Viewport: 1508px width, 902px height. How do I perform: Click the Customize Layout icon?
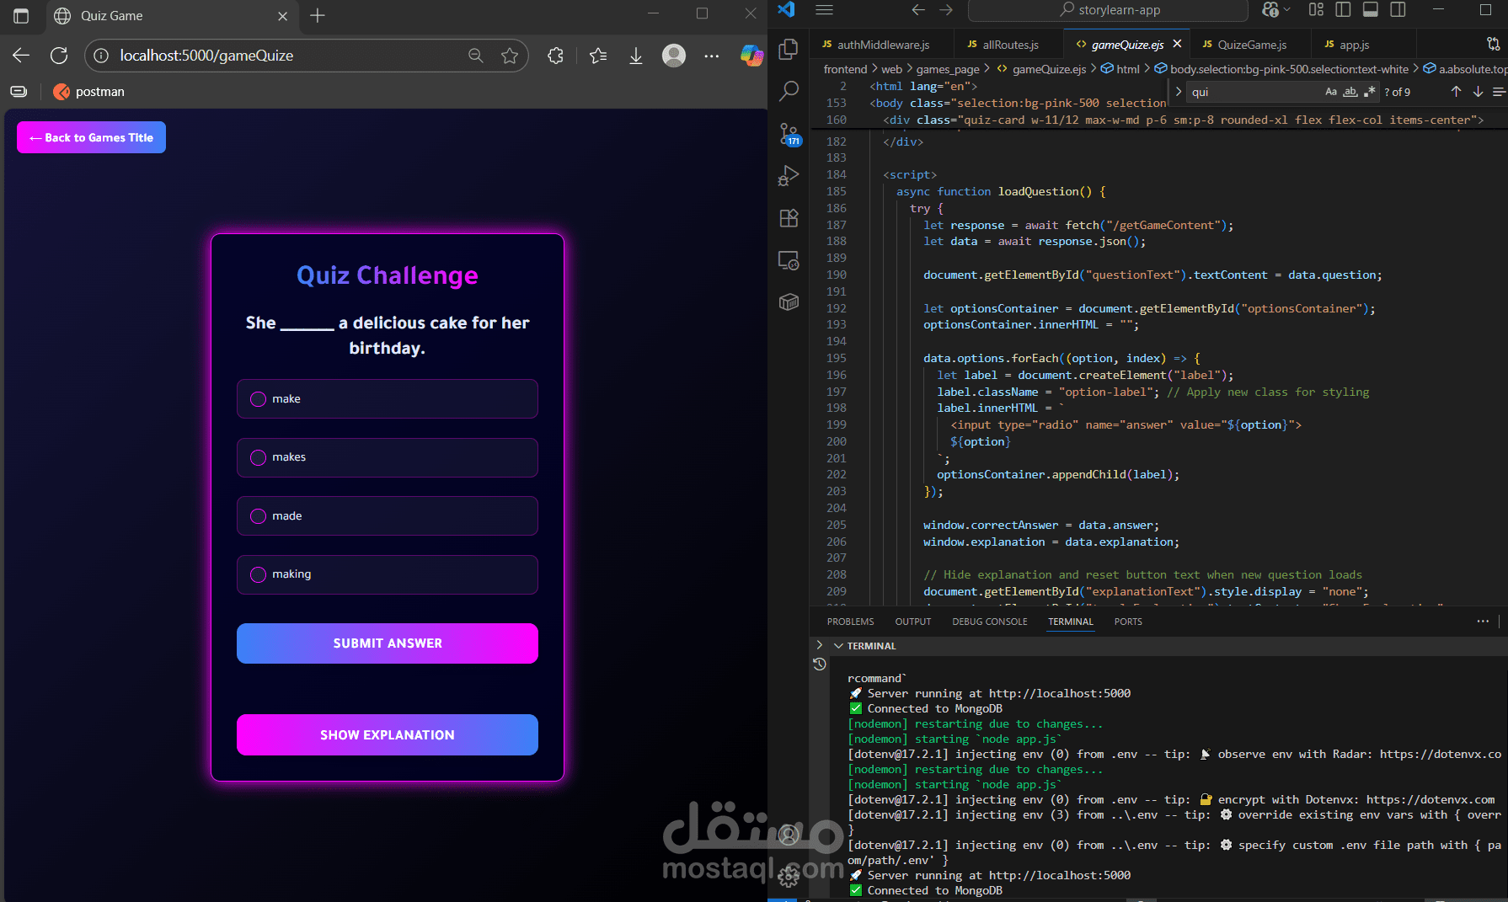(x=1316, y=10)
